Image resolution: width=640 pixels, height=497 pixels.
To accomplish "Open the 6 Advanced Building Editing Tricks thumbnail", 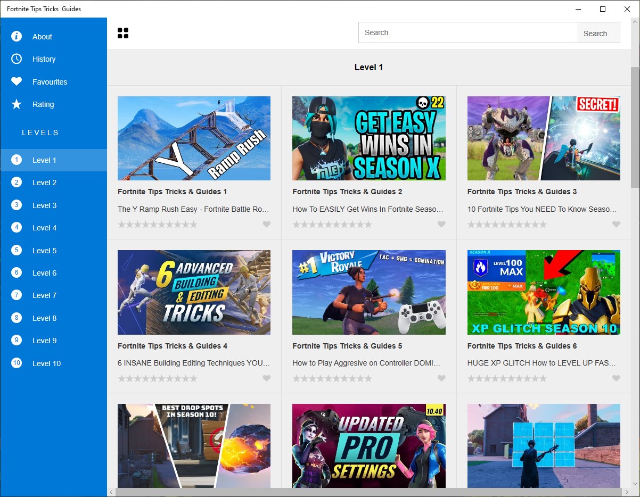I will [194, 292].
